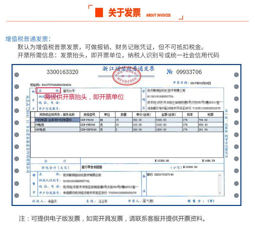Image resolution: width=255 pixels, height=230 pixels.
Task: Click the invoice code 3300163320
Action: (63, 72)
